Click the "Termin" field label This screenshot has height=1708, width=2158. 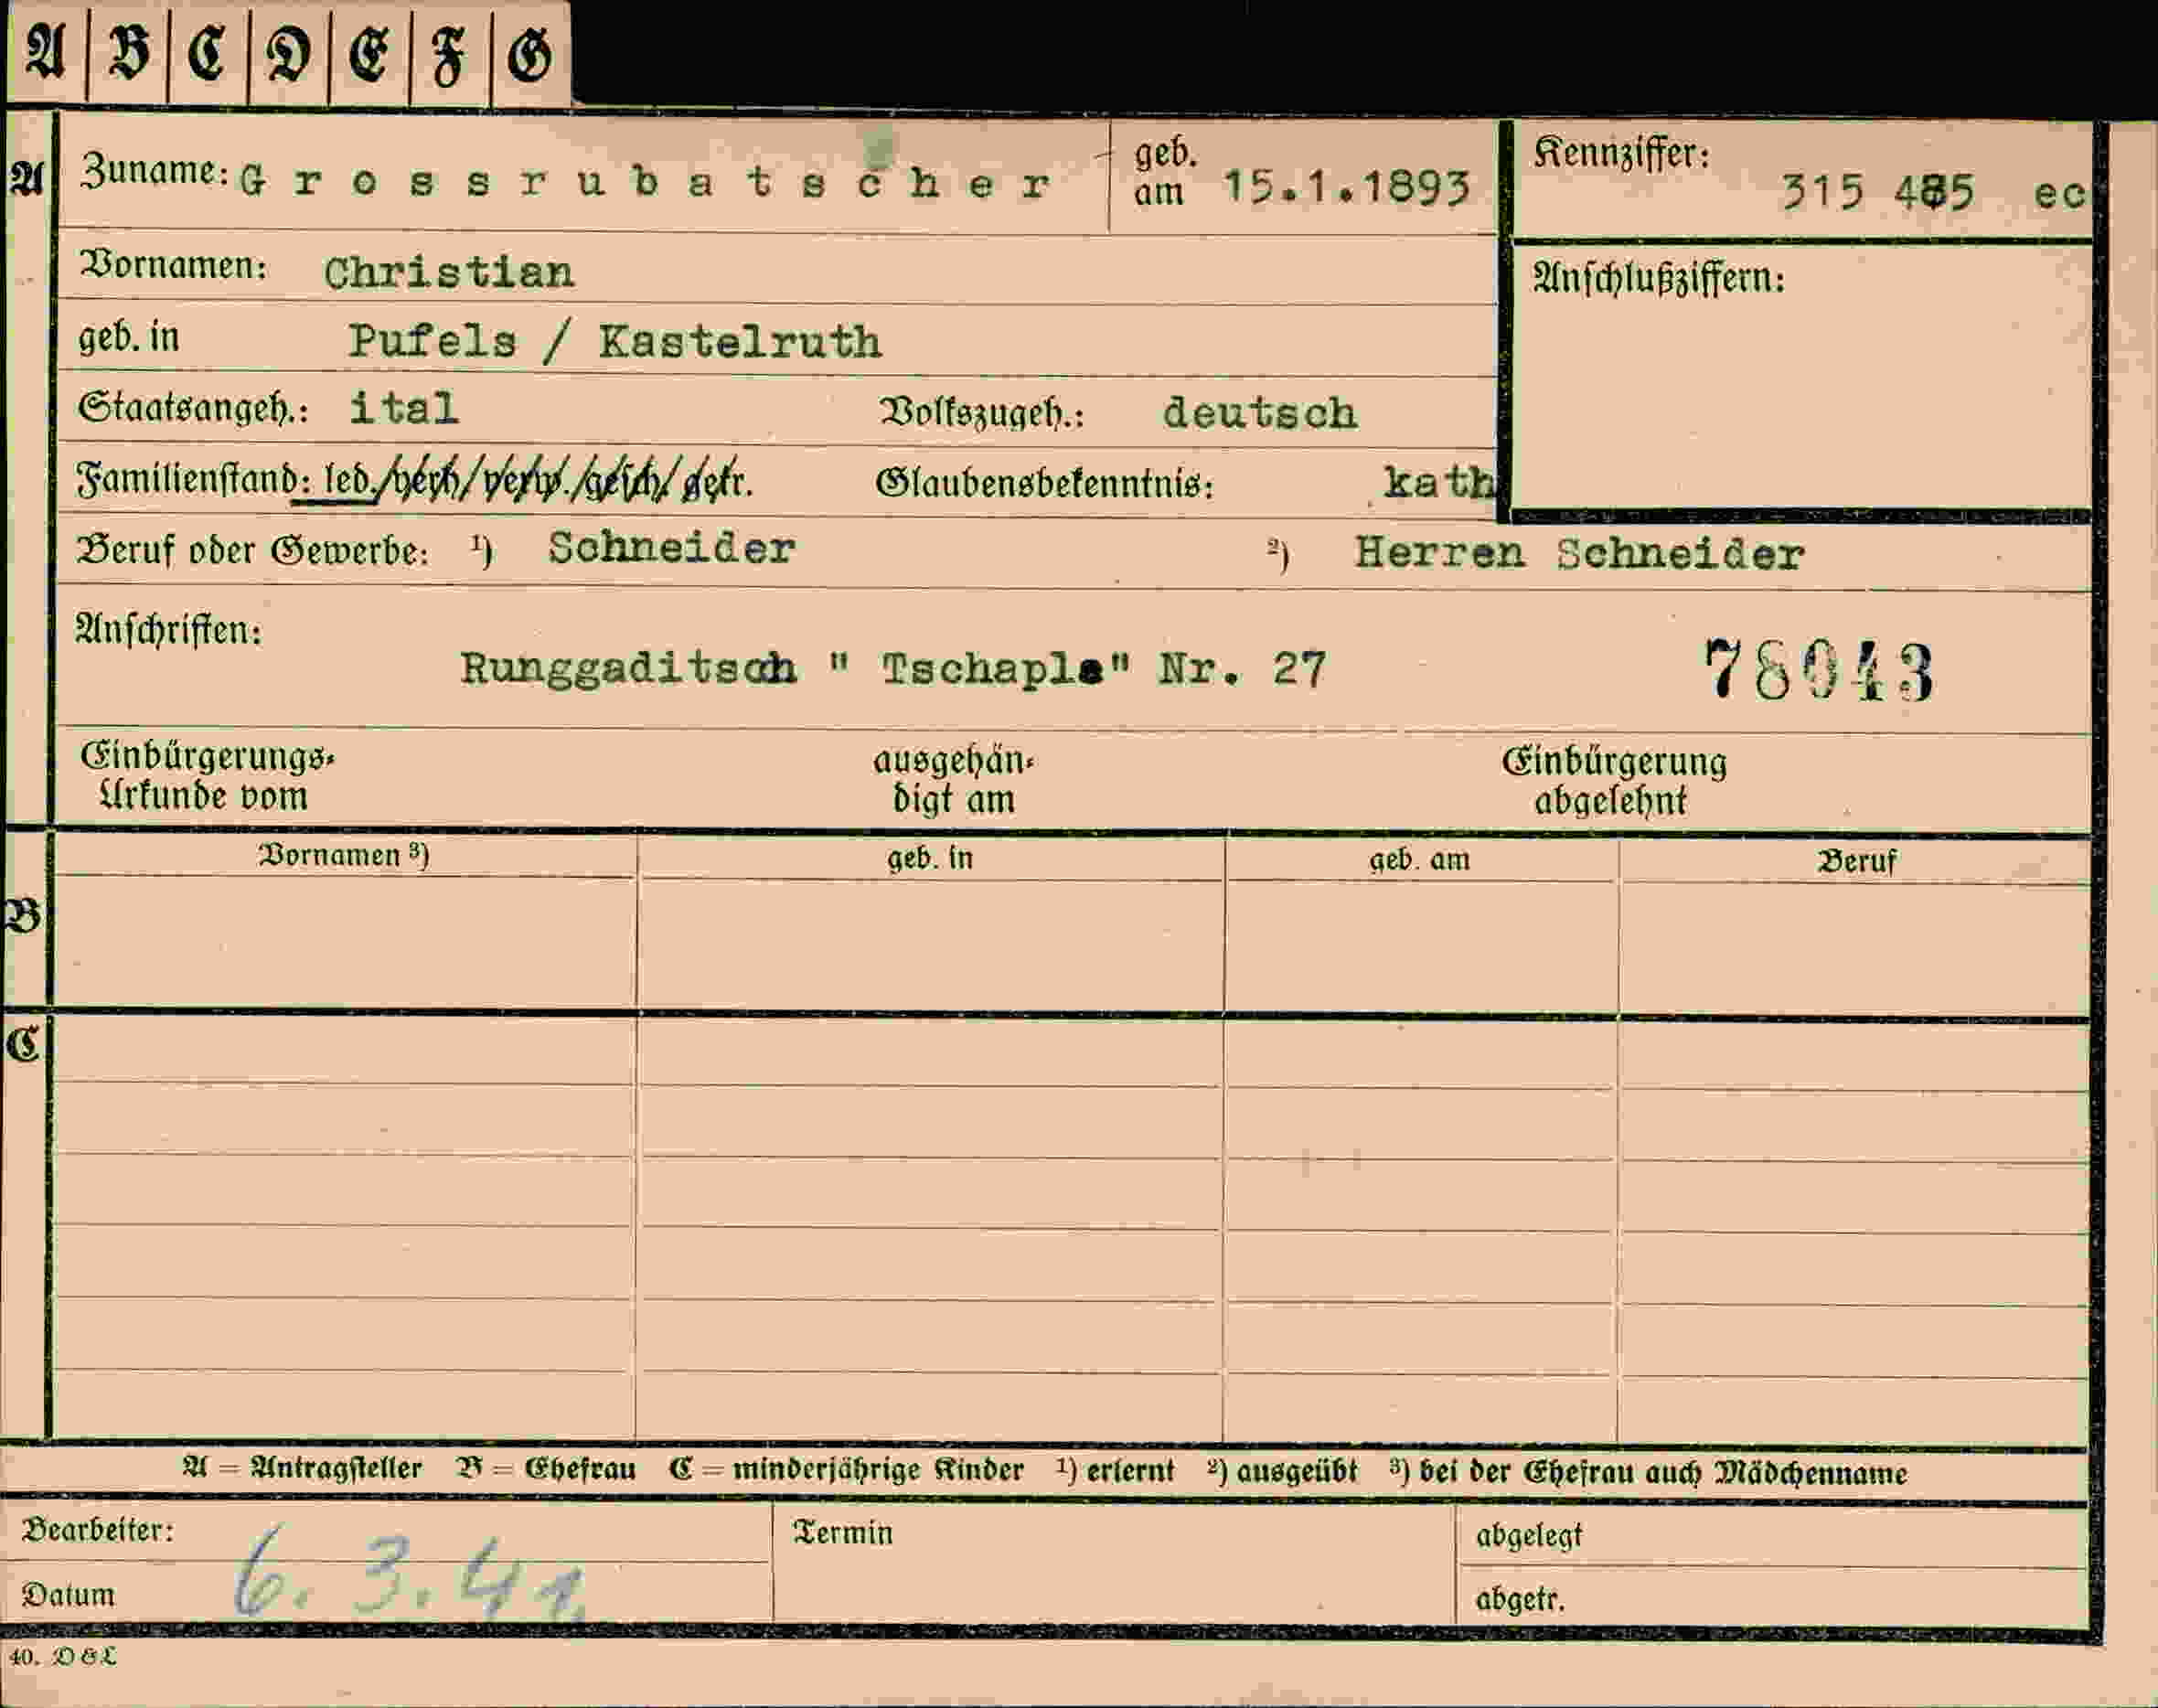click(x=842, y=1532)
